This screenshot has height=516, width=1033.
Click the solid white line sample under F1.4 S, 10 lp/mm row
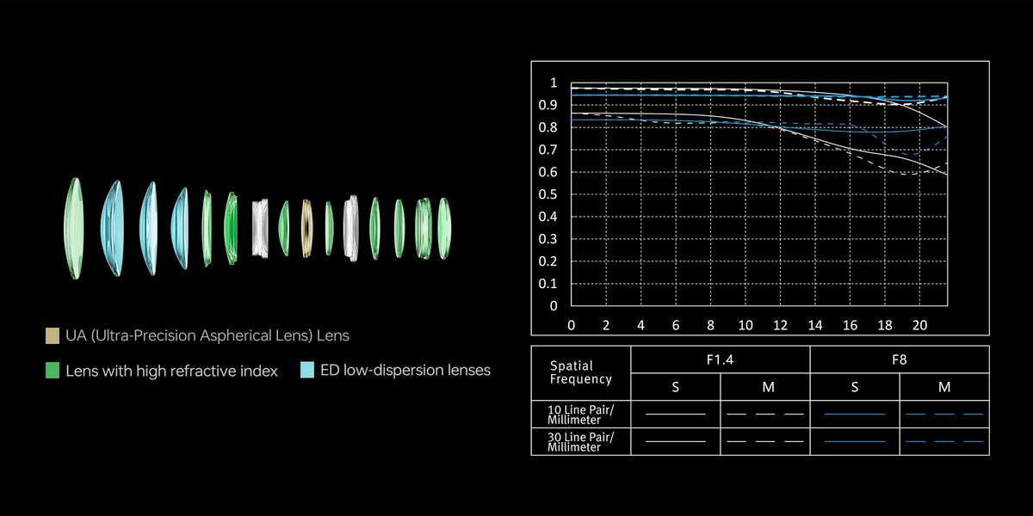[x=675, y=414]
